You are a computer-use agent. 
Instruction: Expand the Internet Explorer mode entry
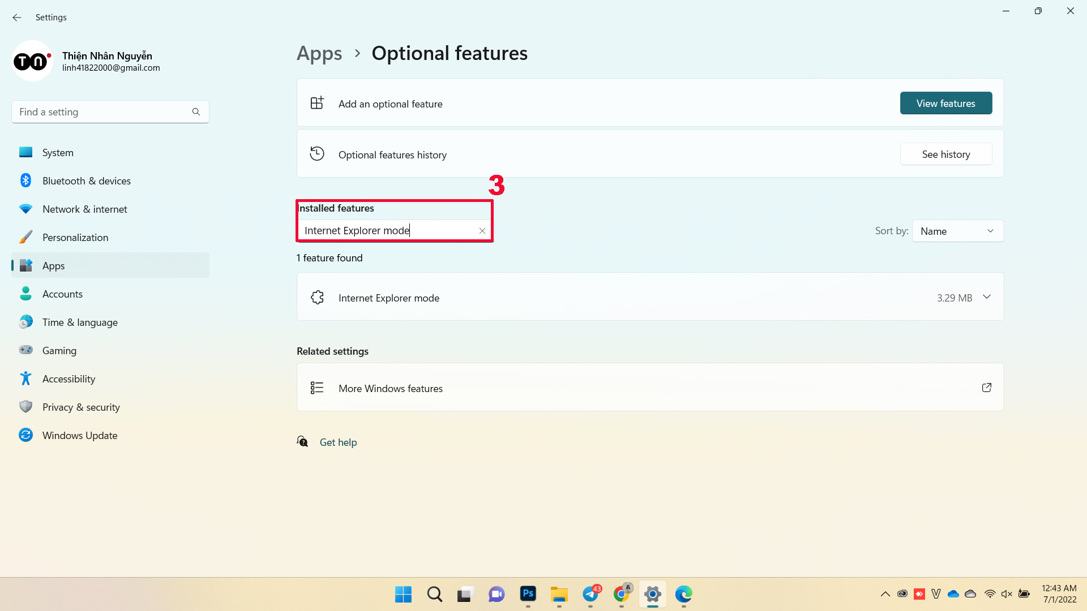point(987,297)
